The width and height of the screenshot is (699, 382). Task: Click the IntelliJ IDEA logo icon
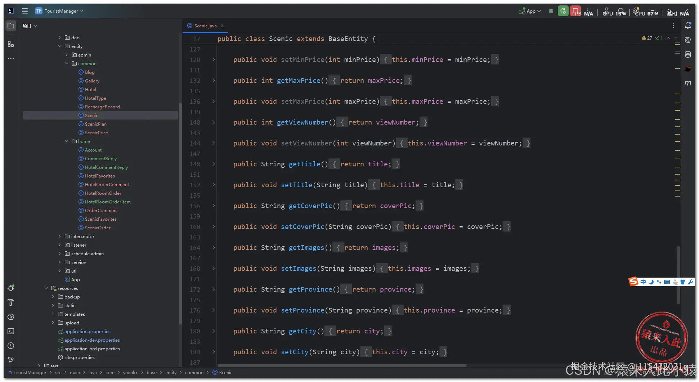11,11
